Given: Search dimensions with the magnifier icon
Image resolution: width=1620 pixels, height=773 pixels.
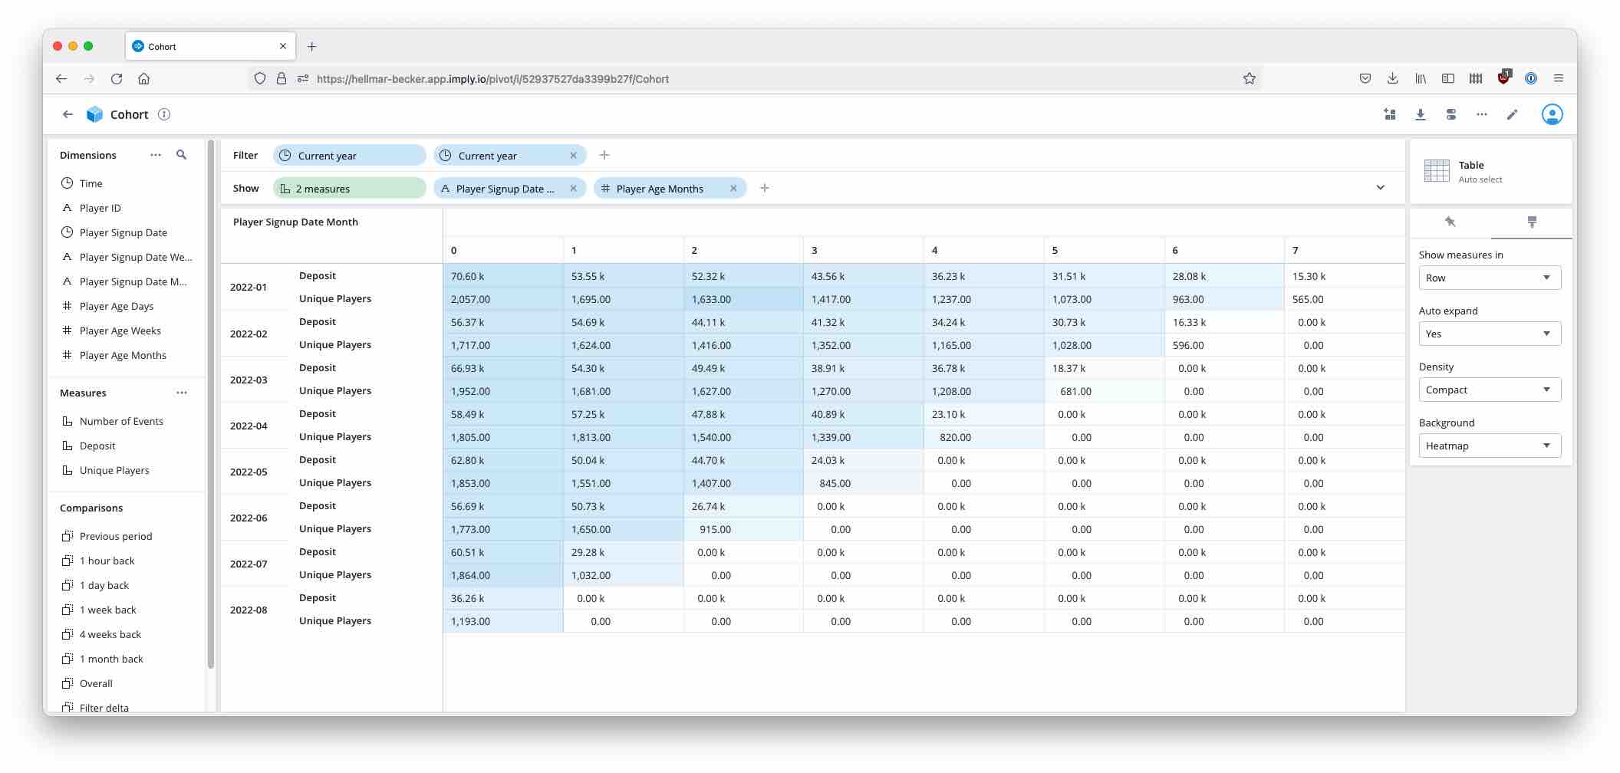Looking at the screenshot, I should 182,155.
